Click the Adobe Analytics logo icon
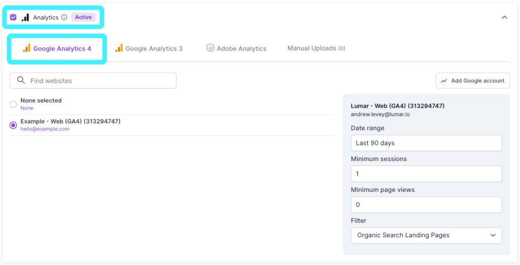This screenshot has width=520, height=265. [x=210, y=48]
